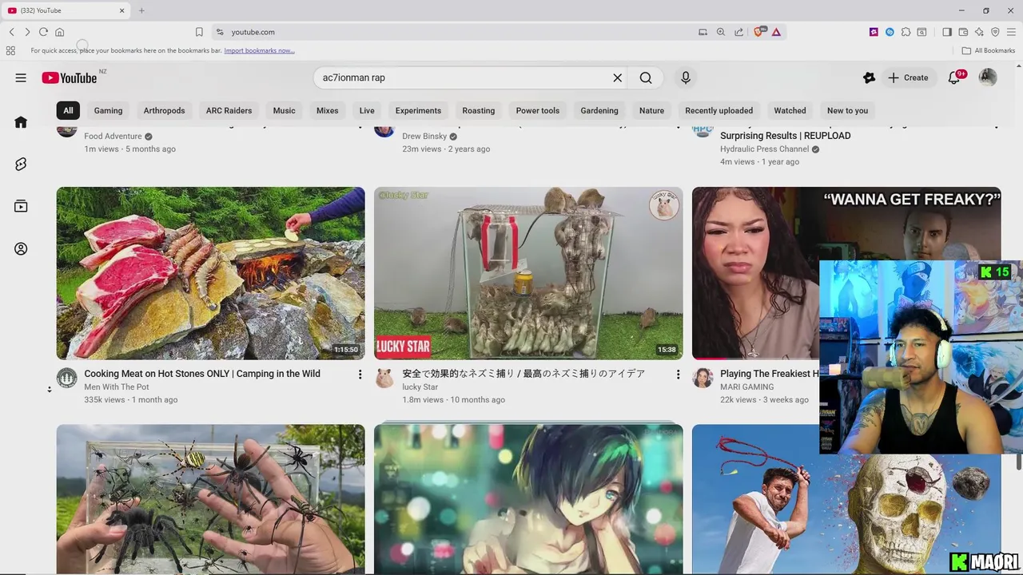The width and height of the screenshot is (1023, 575).
Task: Open the account avatar menu
Action: click(x=988, y=77)
